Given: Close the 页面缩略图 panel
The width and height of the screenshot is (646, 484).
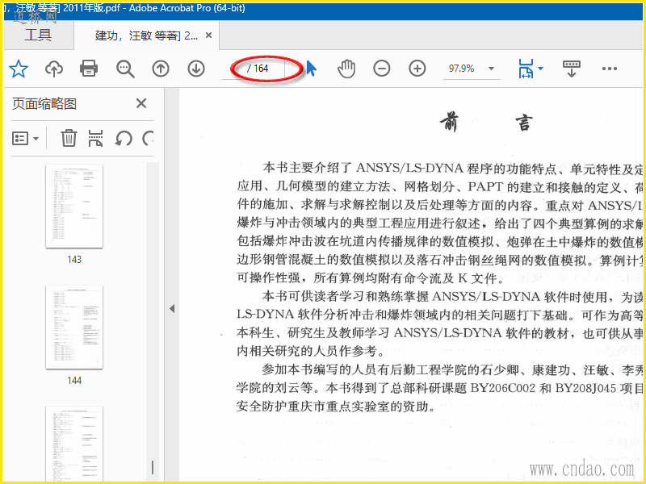Looking at the screenshot, I should point(141,103).
